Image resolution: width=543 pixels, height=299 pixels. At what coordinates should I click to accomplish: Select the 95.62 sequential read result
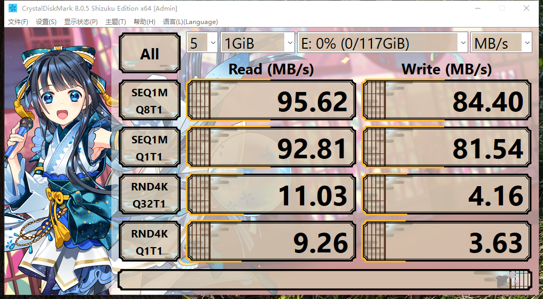(271, 100)
